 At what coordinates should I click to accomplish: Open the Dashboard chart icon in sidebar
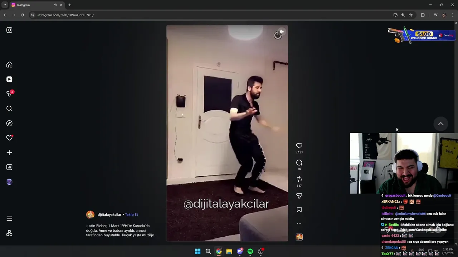(9, 167)
